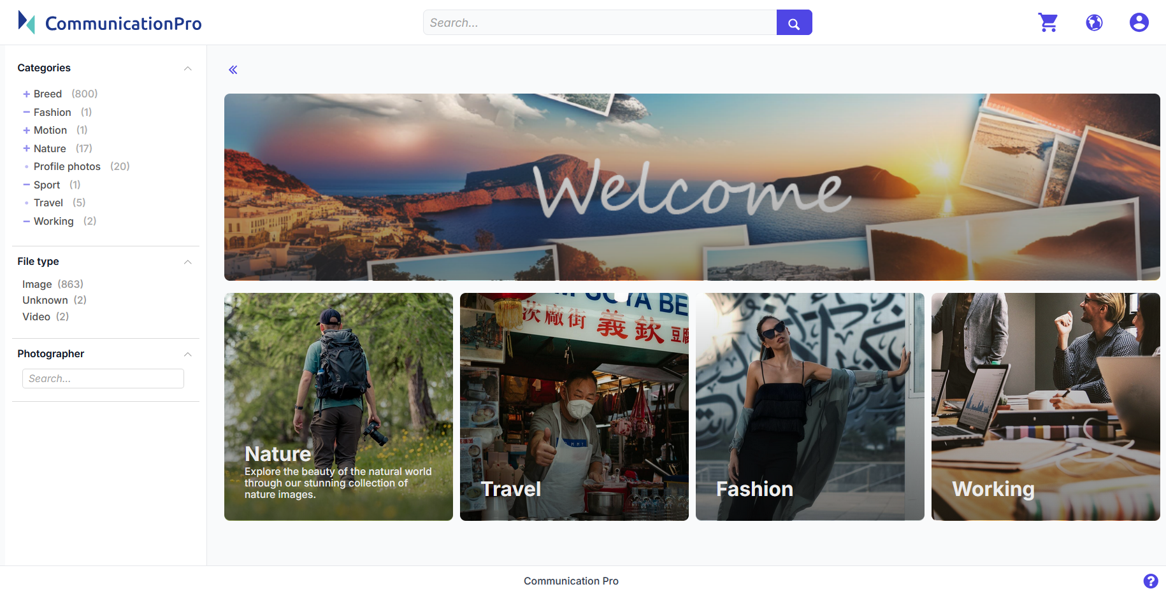This screenshot has width=1166, height=596.
Task: Expand the Breed category plus icon
Action: tap(27, 94)
